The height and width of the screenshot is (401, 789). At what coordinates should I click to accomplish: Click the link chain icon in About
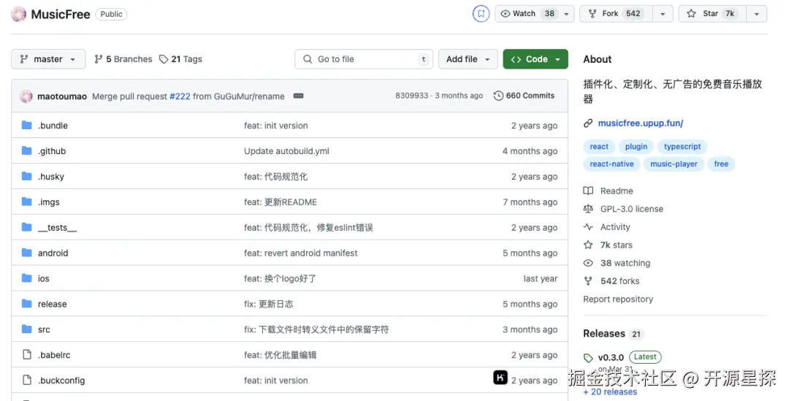(x=587, y=123)
